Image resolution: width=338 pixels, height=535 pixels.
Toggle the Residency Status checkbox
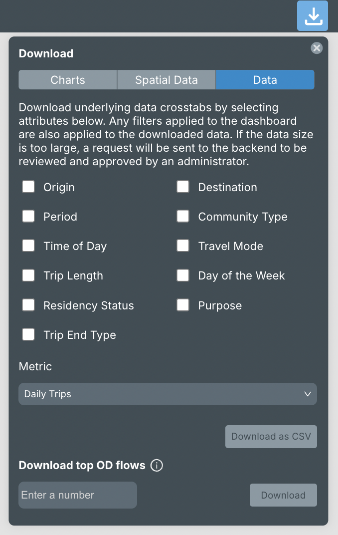(28, 305)
